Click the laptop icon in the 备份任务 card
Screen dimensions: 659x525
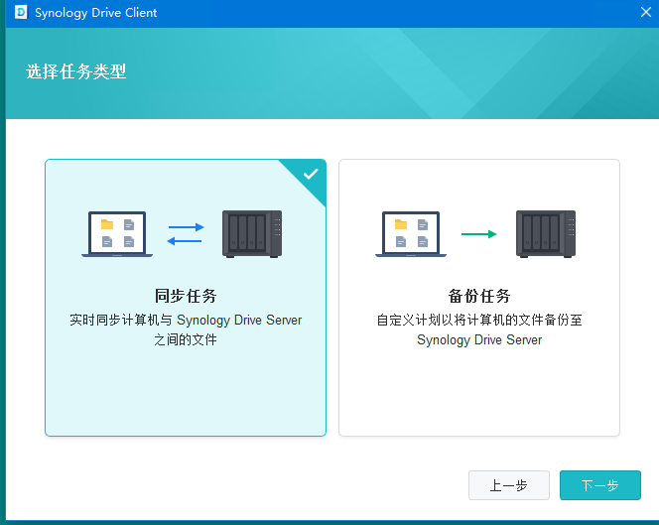coord(410,234)
